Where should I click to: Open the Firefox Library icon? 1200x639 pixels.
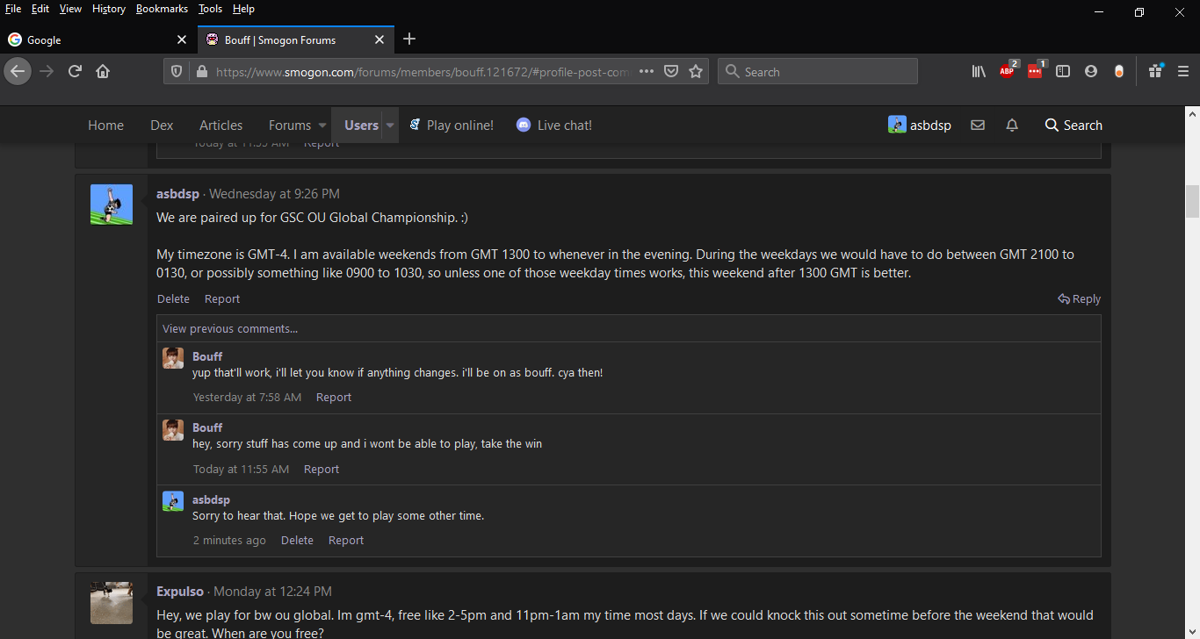click(x=979, y=72)
